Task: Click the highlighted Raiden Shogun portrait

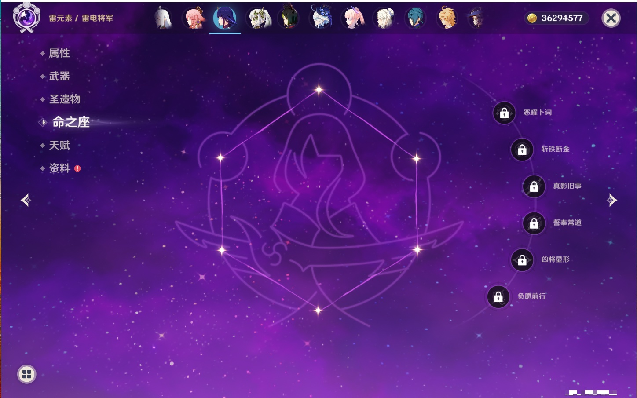Action: click(225, 18)
